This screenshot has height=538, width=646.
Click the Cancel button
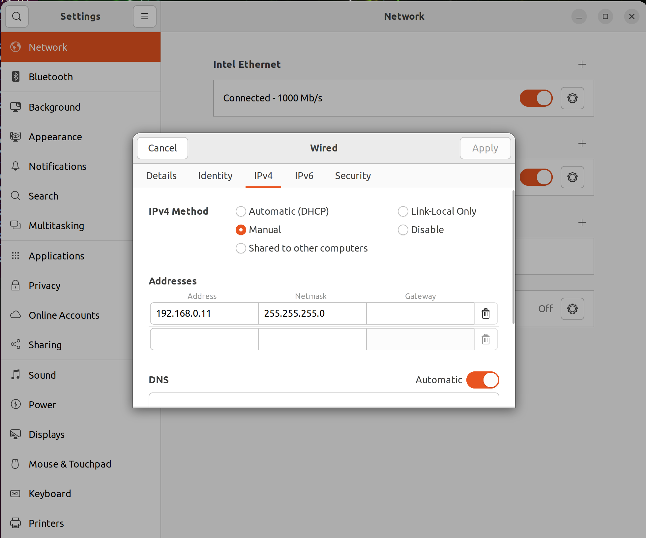click(x=162, y=148)
